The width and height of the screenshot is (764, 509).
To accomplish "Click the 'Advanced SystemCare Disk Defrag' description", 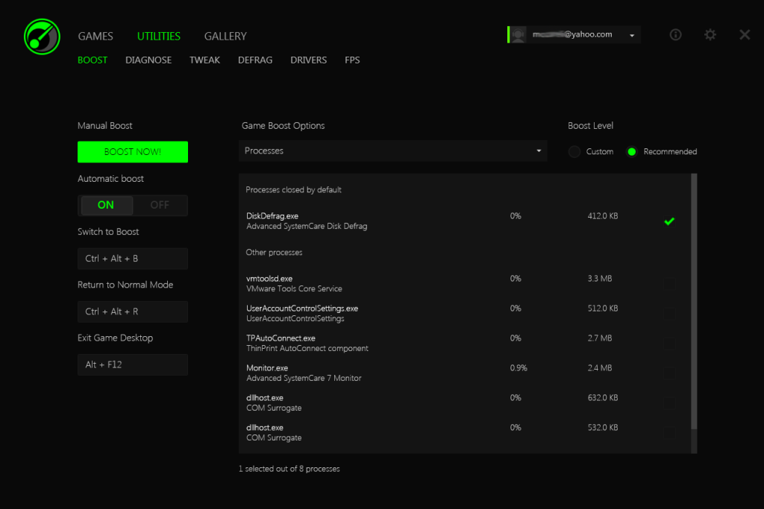I will point(307,227).
